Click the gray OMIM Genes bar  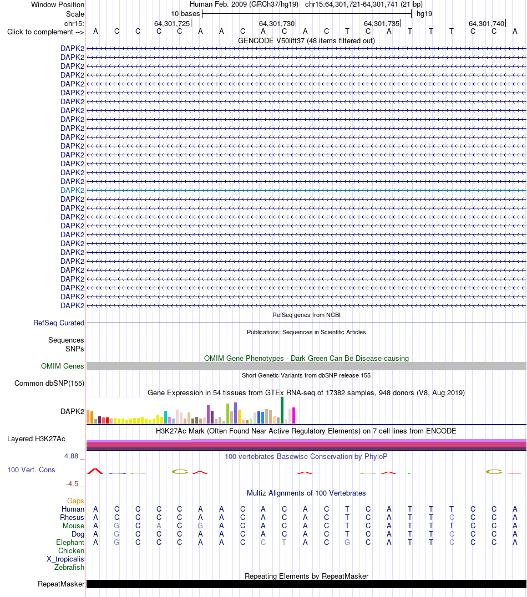(x=306, y=366)
